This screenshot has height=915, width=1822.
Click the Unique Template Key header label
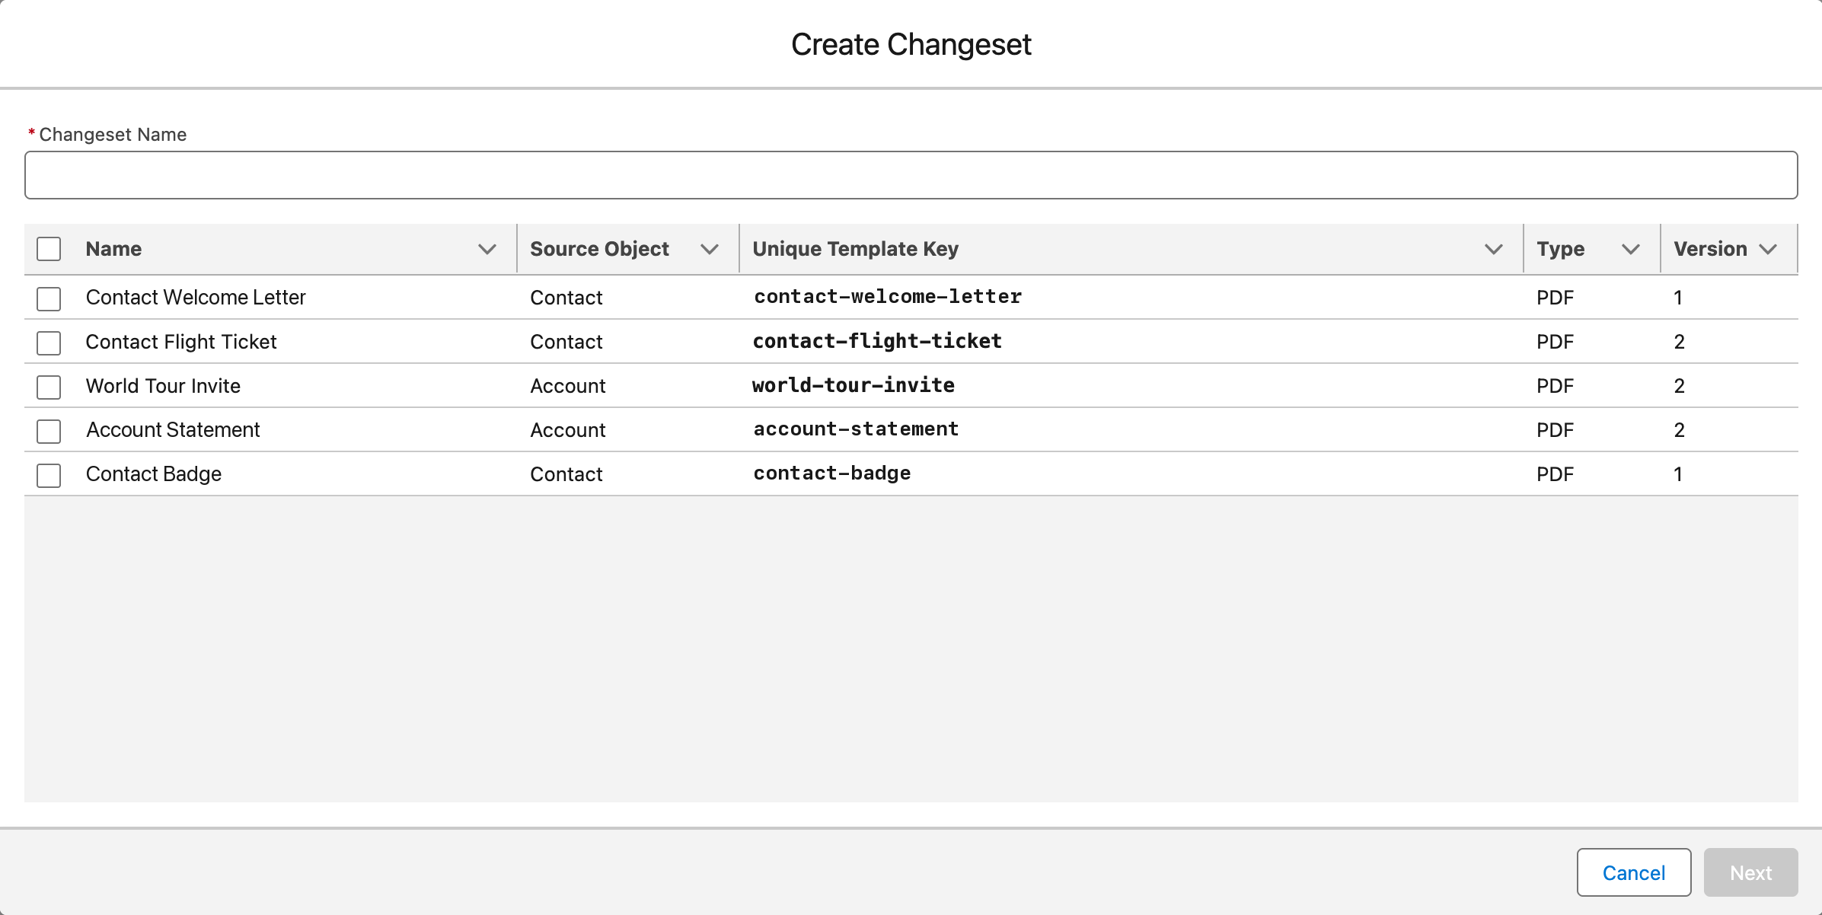coord(855,249)
